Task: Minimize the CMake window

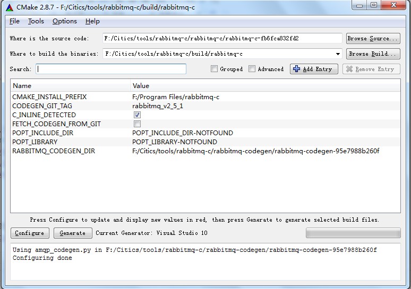Action: [359, 5]
